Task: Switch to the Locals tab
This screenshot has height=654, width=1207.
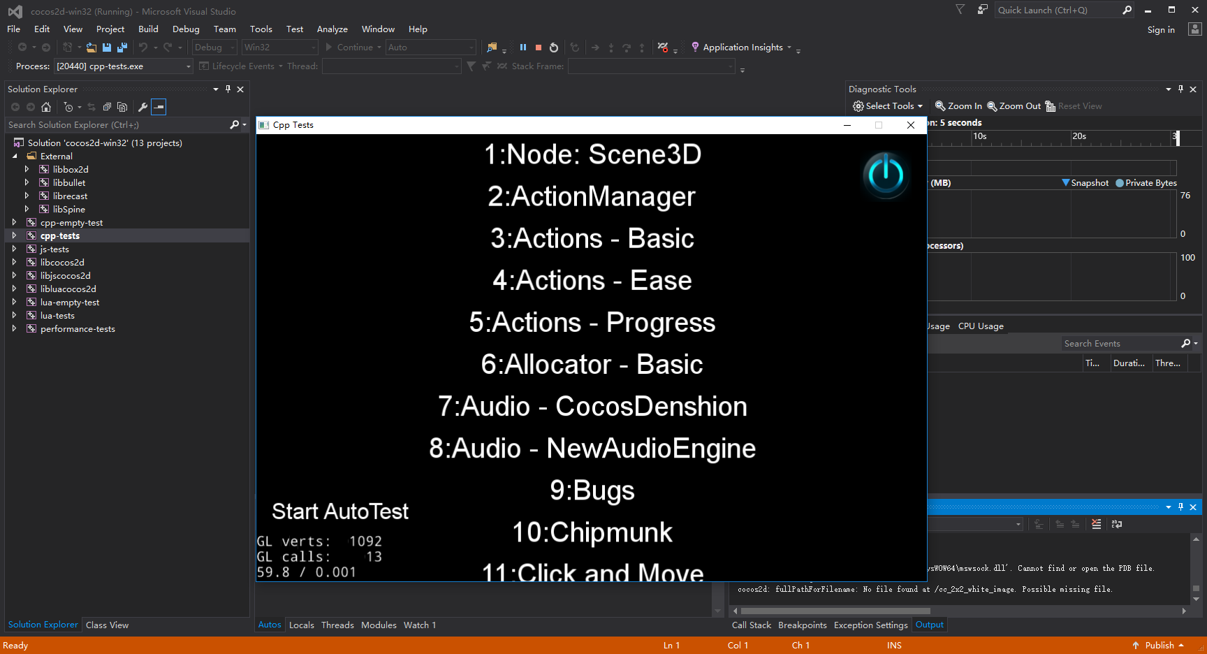Action: click(302, 625)
